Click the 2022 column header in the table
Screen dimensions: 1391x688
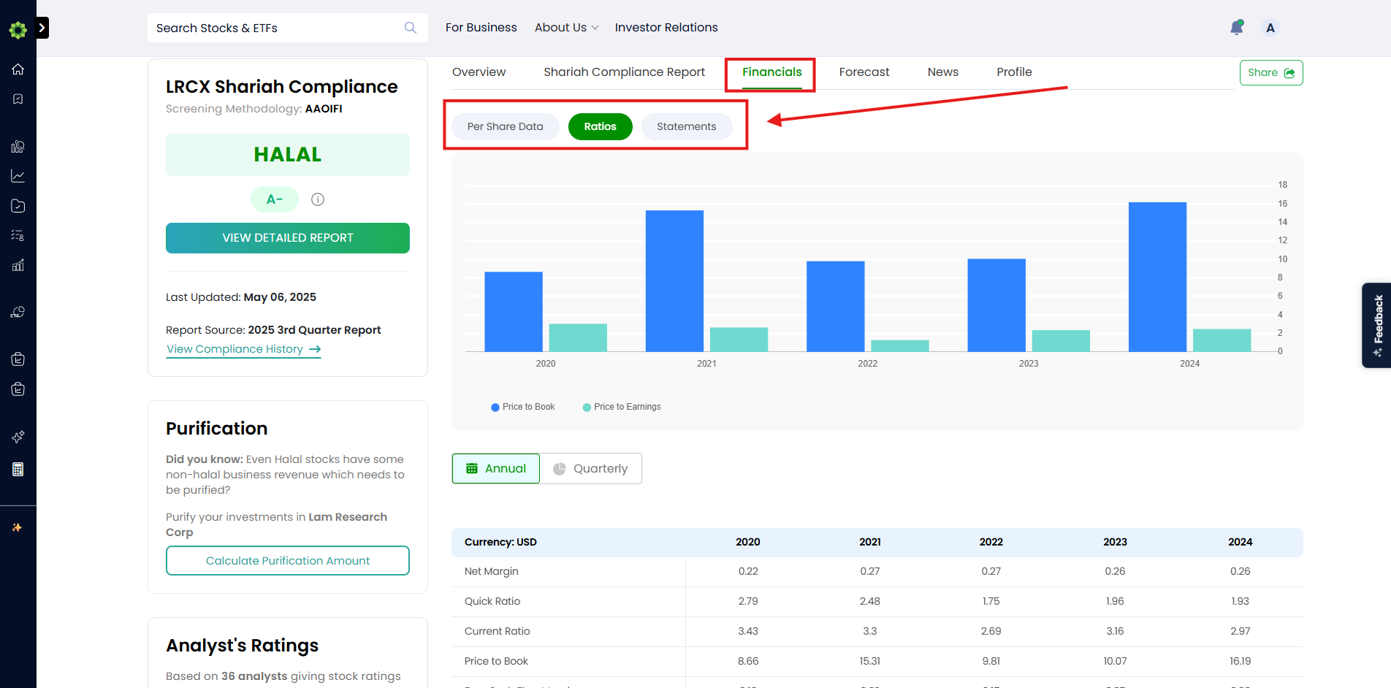[991, 543]
